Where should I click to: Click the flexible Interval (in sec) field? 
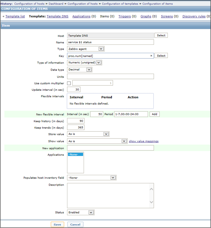click(97, 114)
